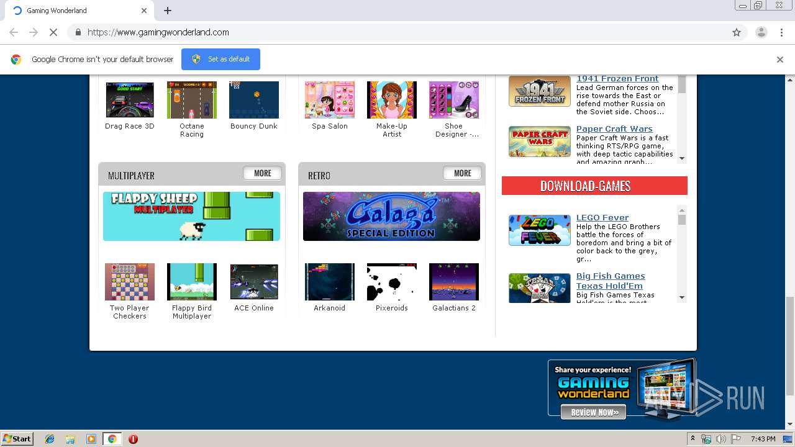Click the Arkanoid text label
Screen dimensions: 795x447
point(330,308)
